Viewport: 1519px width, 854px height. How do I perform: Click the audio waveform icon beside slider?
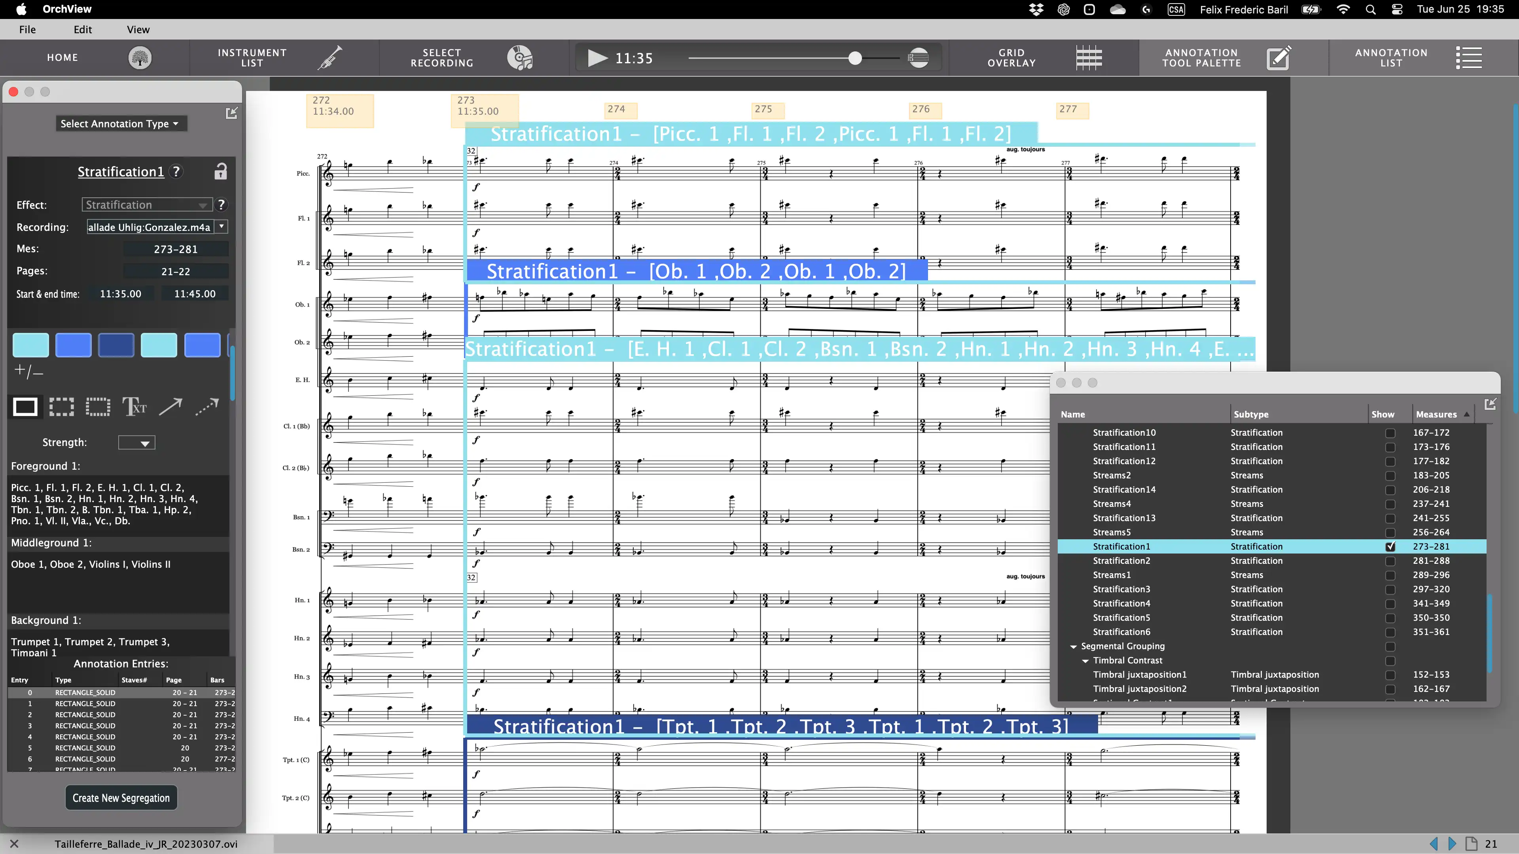point(918,58)
